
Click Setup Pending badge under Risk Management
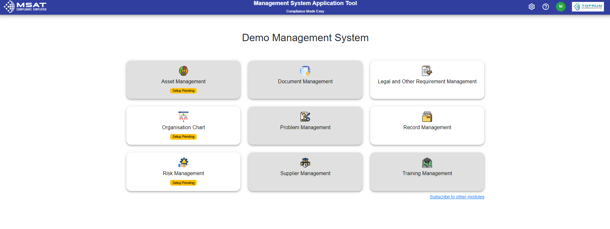tap(183, 183)
